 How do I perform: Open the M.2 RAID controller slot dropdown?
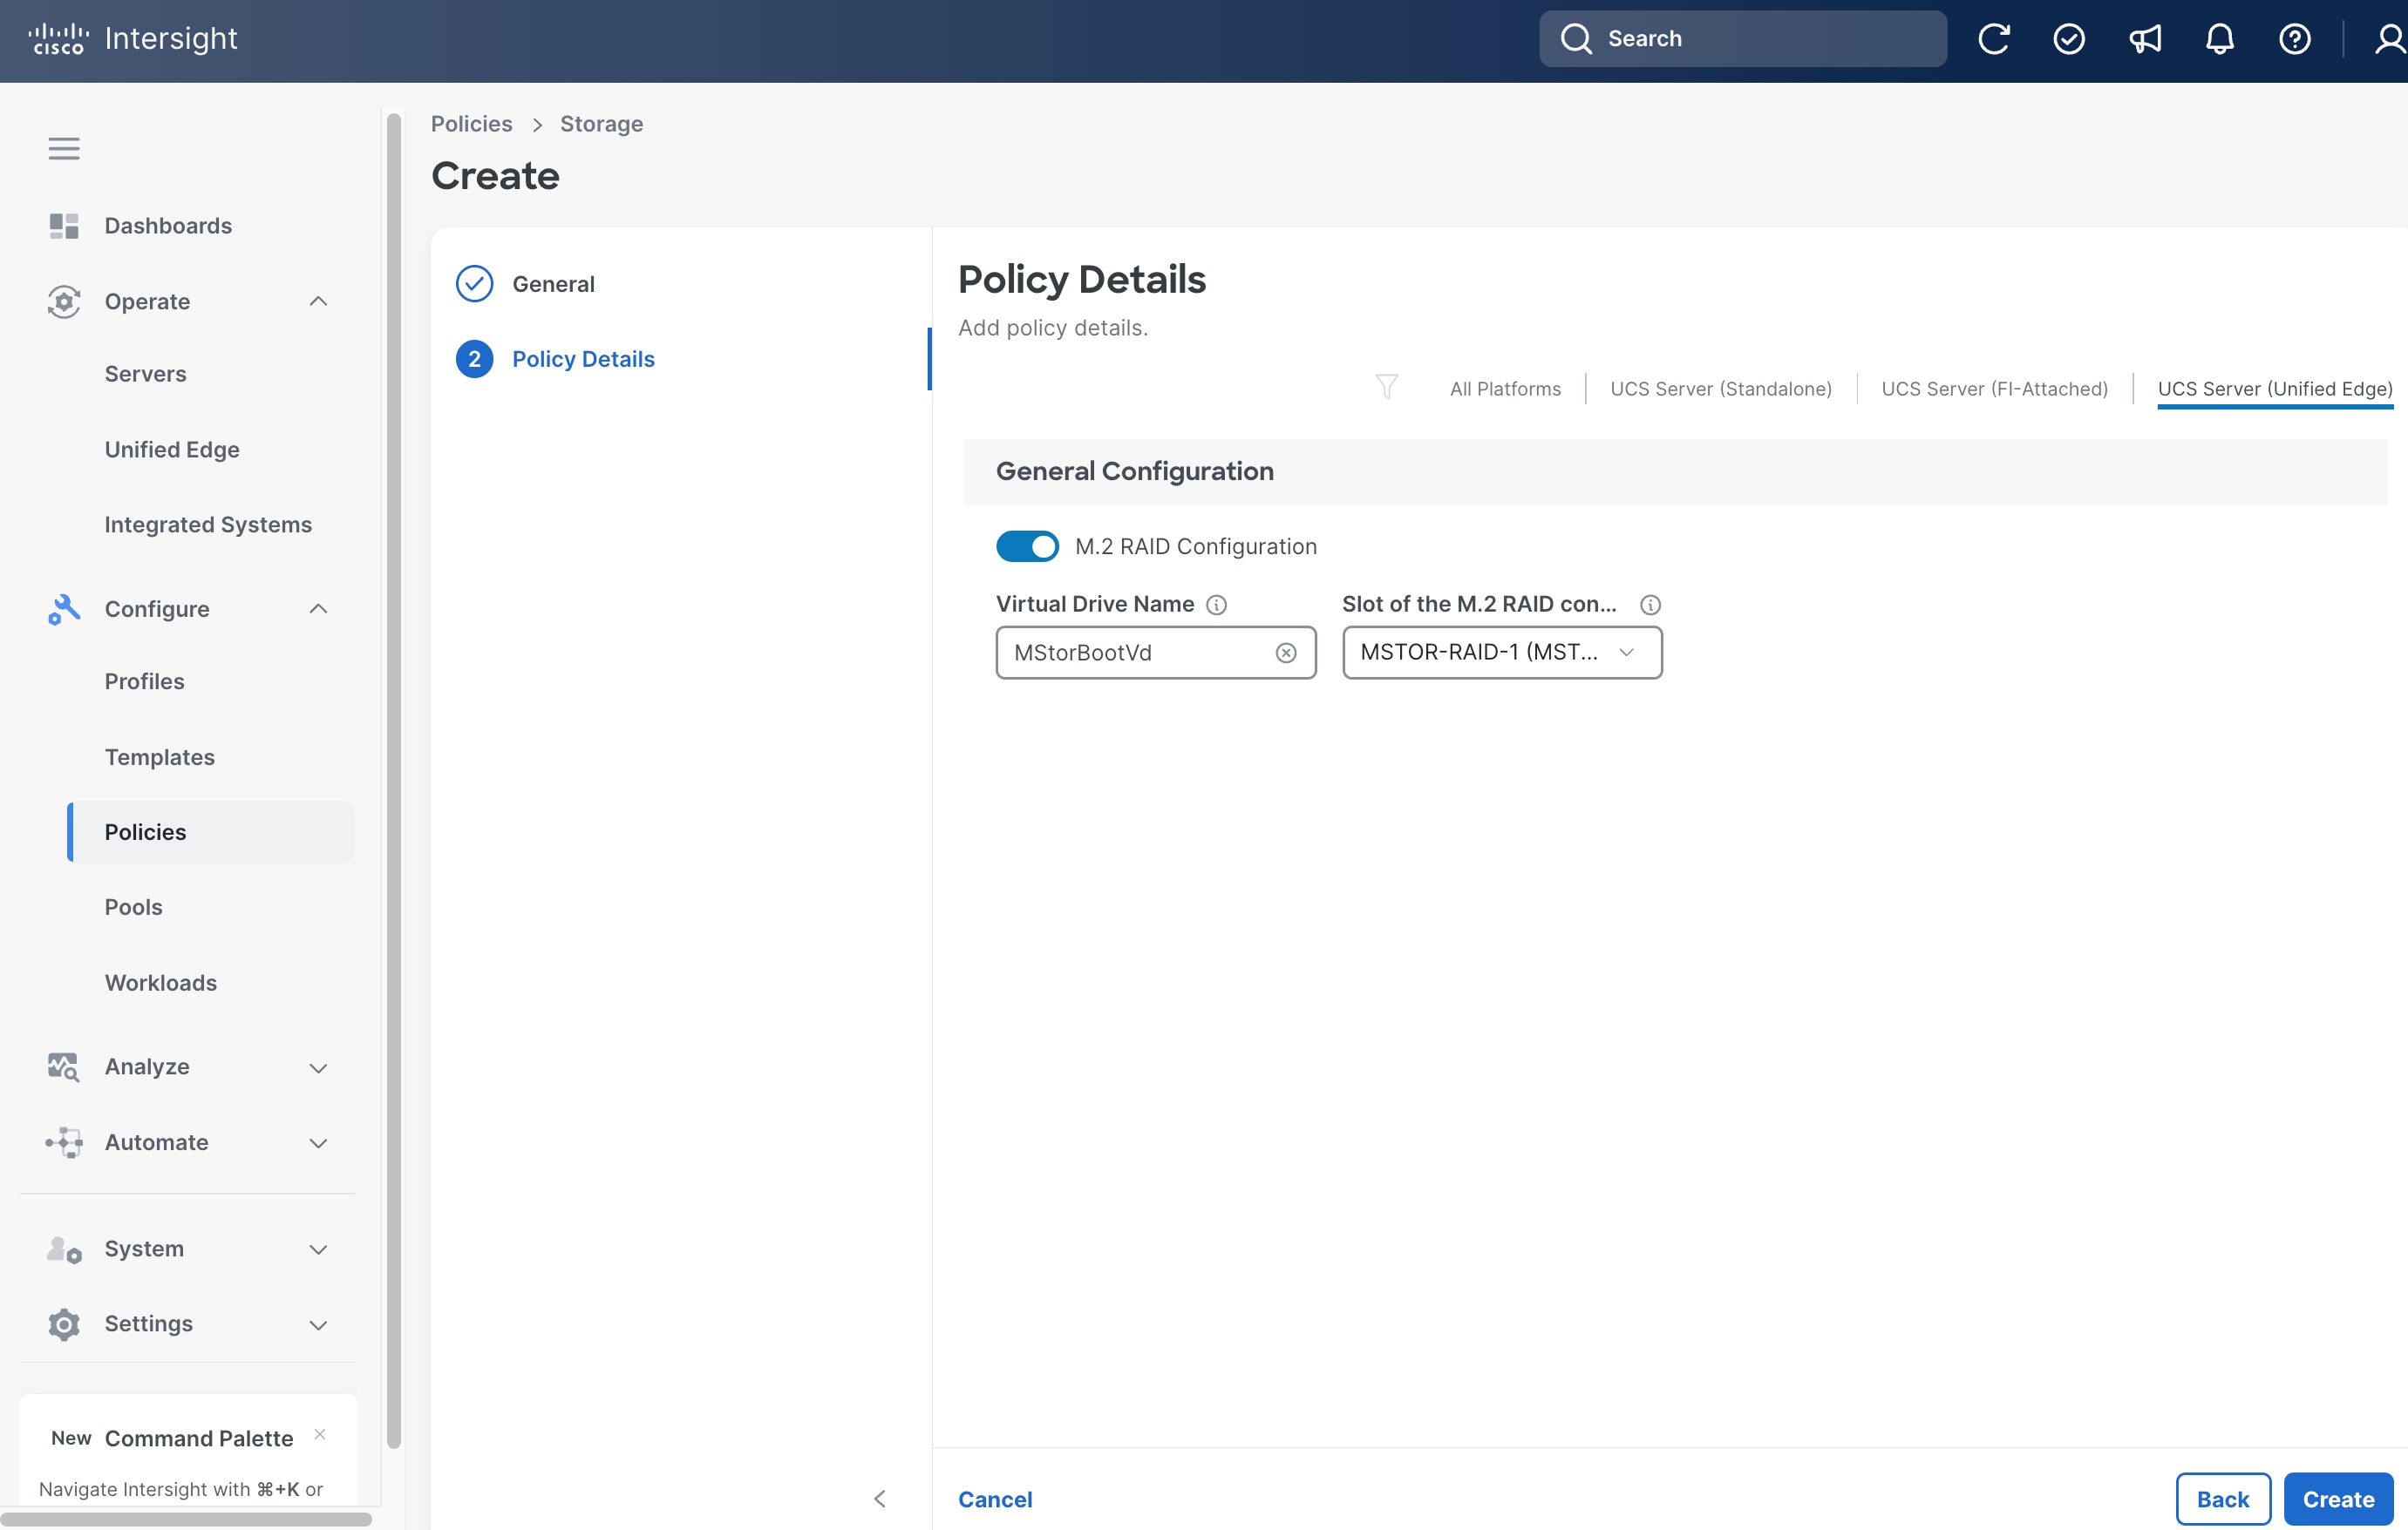(x=1502, y=653)
